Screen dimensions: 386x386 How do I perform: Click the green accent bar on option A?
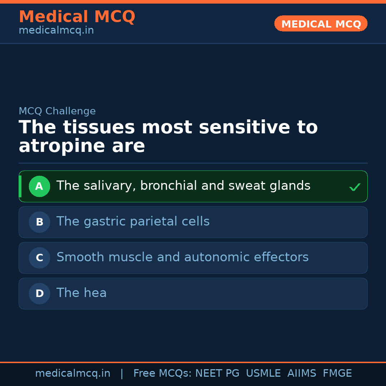20,186
